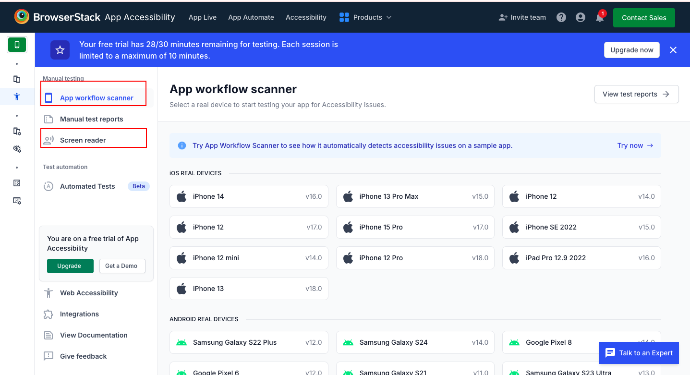The width and height of the screenshot is (690, 375).
Task: Open the user account profile icon
Action: (x=581, y=17)
